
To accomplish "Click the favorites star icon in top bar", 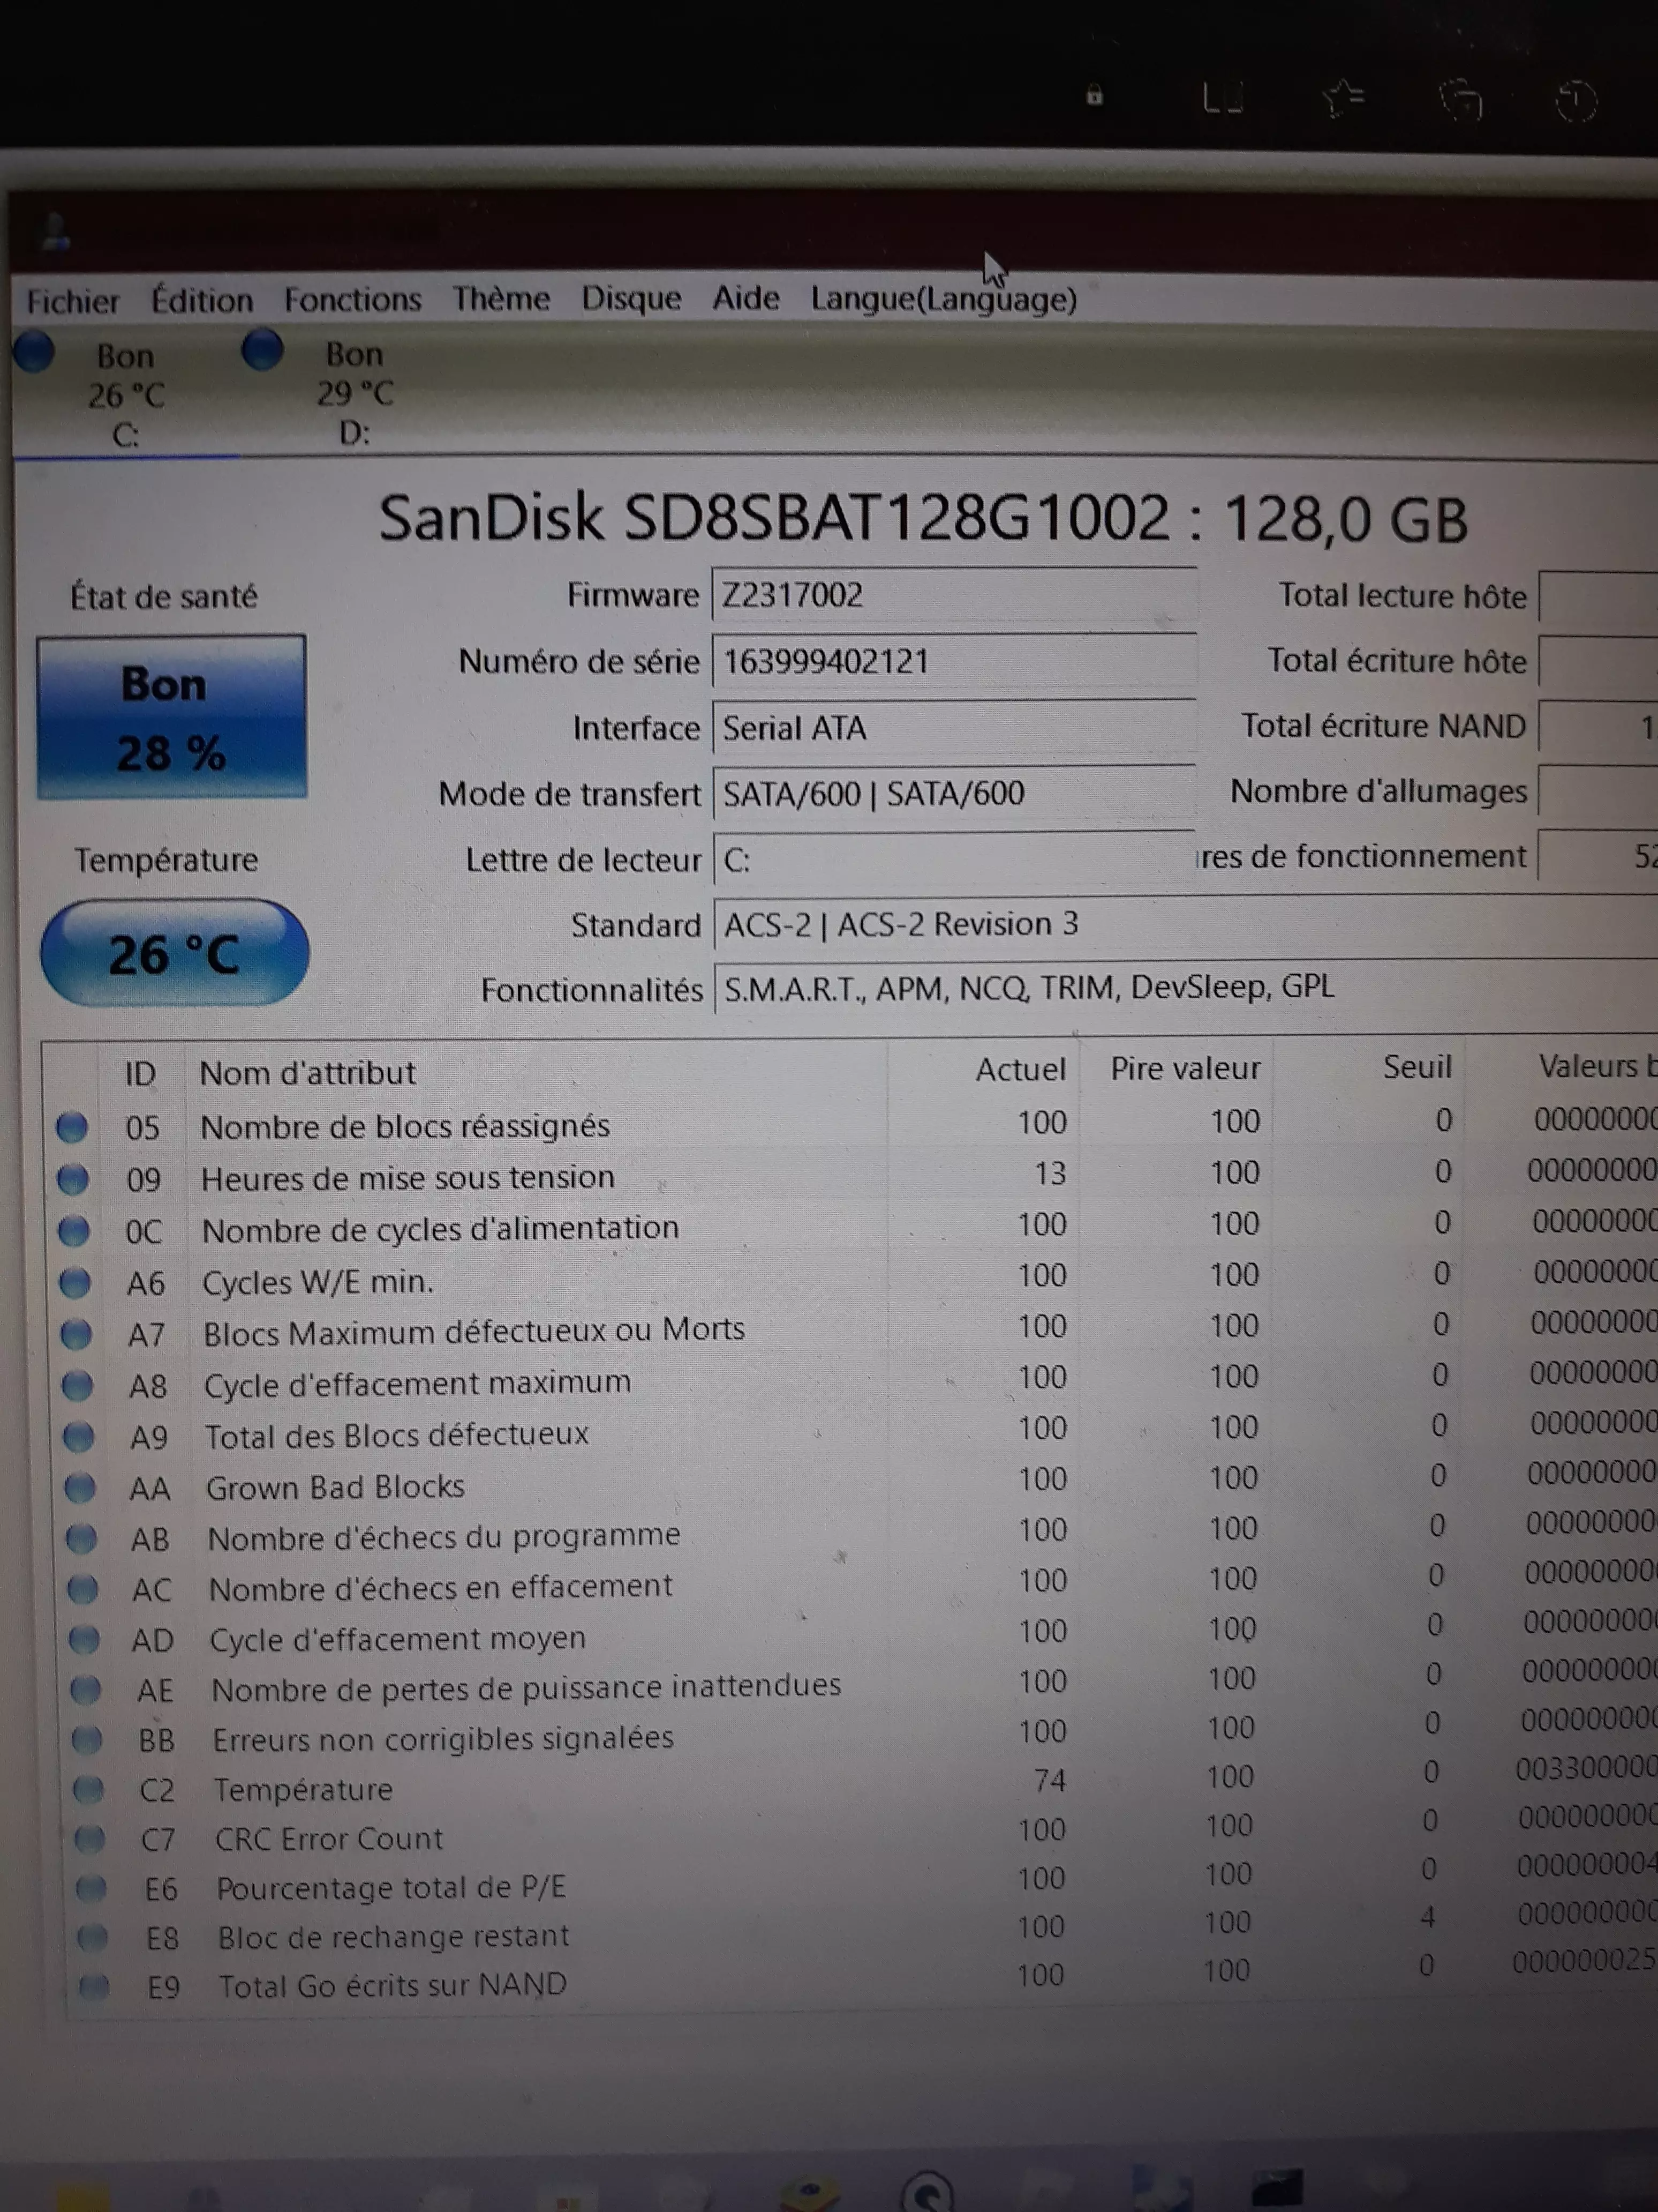I will coord(1343,99).
